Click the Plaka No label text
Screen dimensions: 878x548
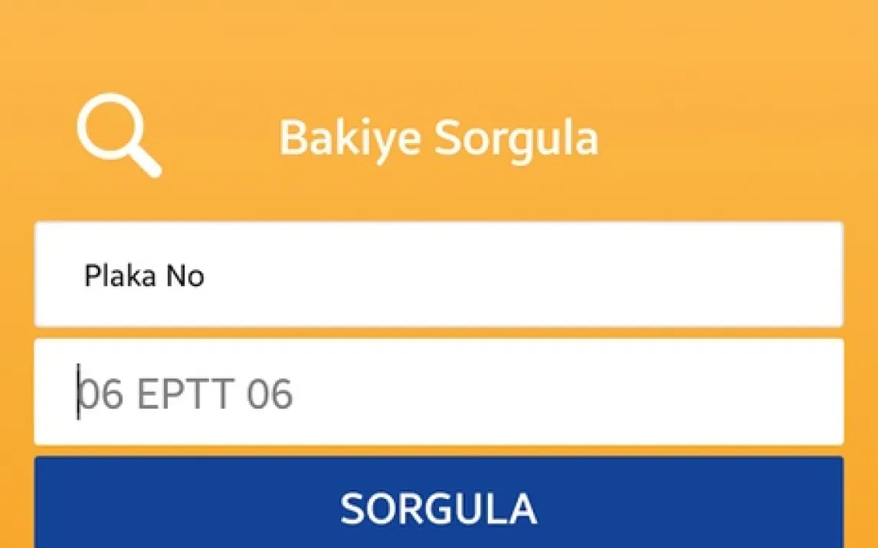[144, 276]
